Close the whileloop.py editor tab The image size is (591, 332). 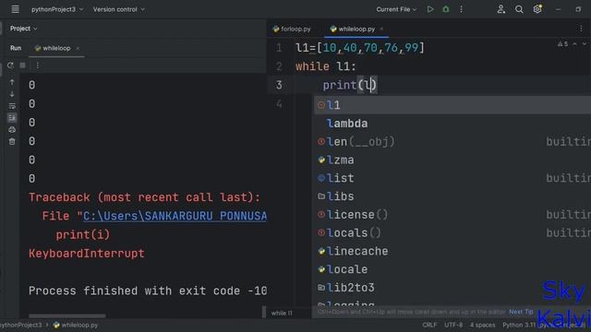[381, 29]
